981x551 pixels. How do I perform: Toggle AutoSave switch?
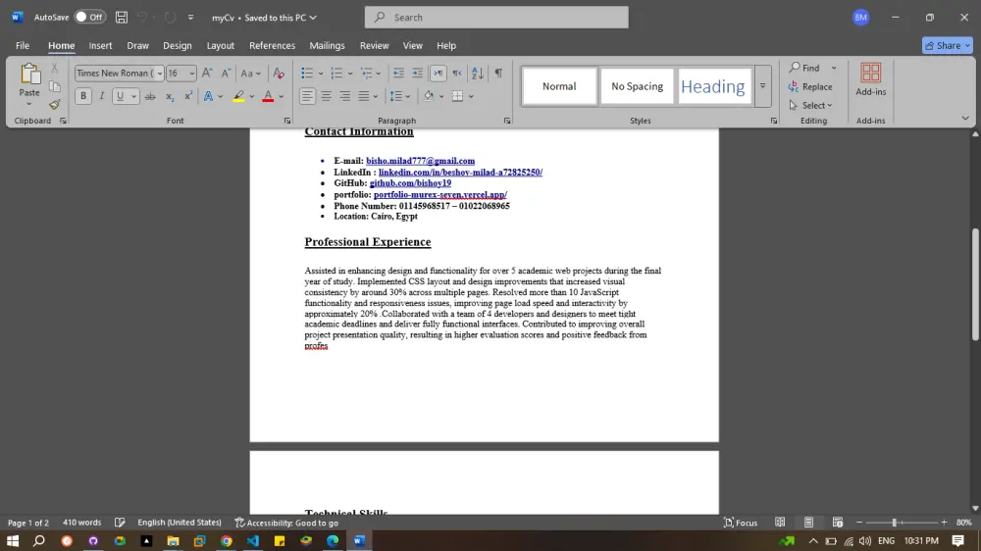(89, 18)
